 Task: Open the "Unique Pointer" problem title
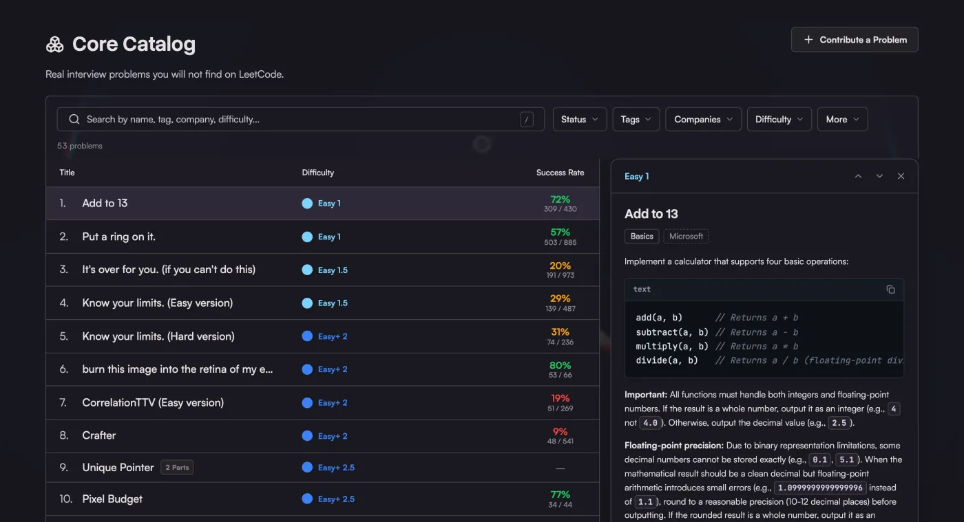click(x=118, y=468)
